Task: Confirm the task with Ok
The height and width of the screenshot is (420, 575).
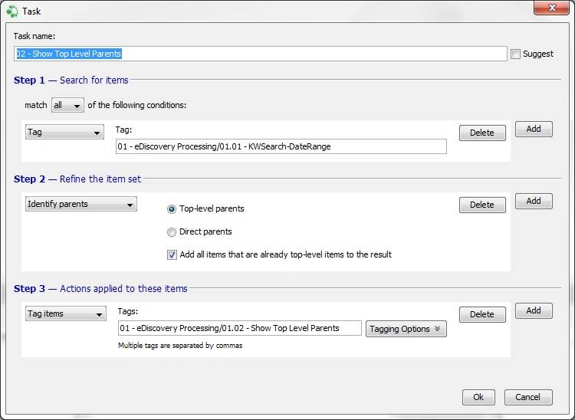Action: point(478,397)
